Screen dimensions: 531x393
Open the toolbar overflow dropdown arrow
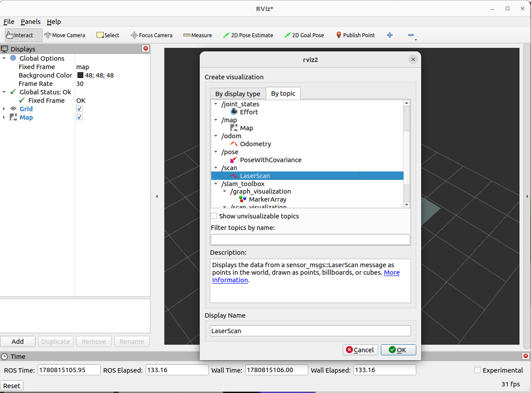click(x=416, y=39)
